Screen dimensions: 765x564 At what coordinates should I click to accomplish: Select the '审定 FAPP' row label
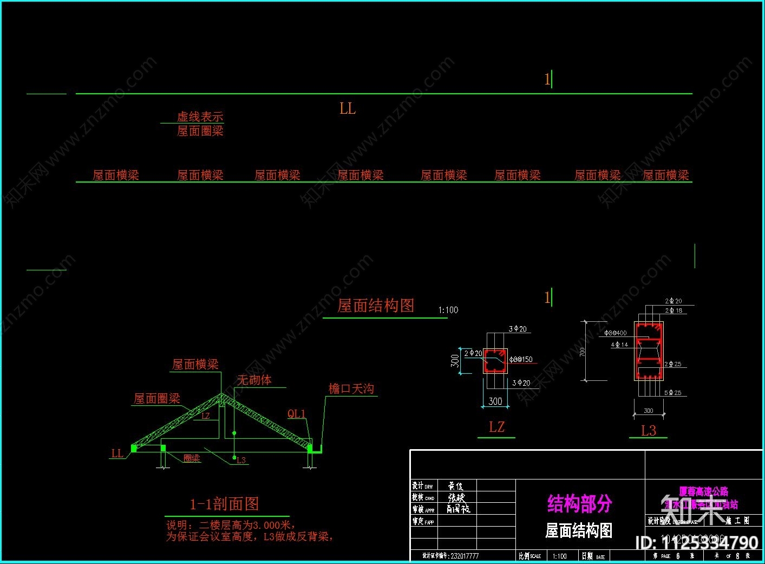click(423, 521)
